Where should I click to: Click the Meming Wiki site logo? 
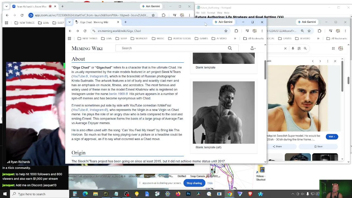point(87,48)
